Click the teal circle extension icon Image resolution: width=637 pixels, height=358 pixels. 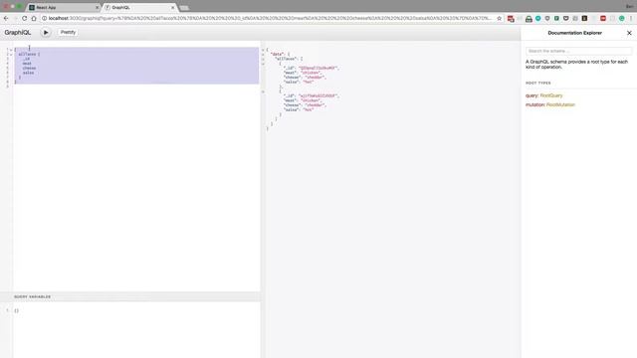click(x=537, y=18)
